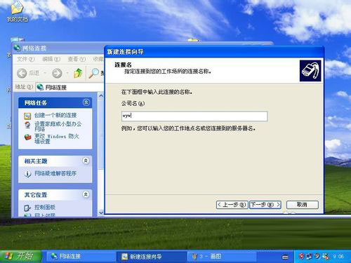
Task: Switch to 新建连接向导 taskbar button
Action: (152, 257)
